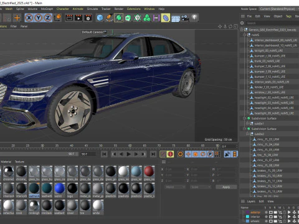
Task: Open Object Manager Tags menu
Action: pyautogui.click(x=288, y=16)
